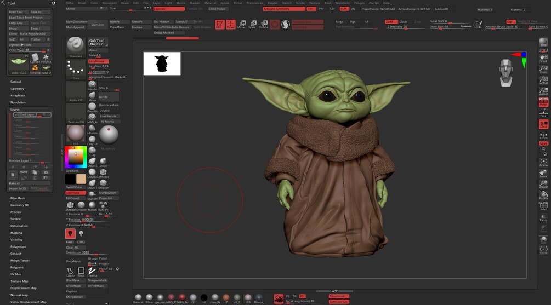Viewport: 551px width, 305px height.
Task: Expand the Deformation section
Action: click(19, 226)
